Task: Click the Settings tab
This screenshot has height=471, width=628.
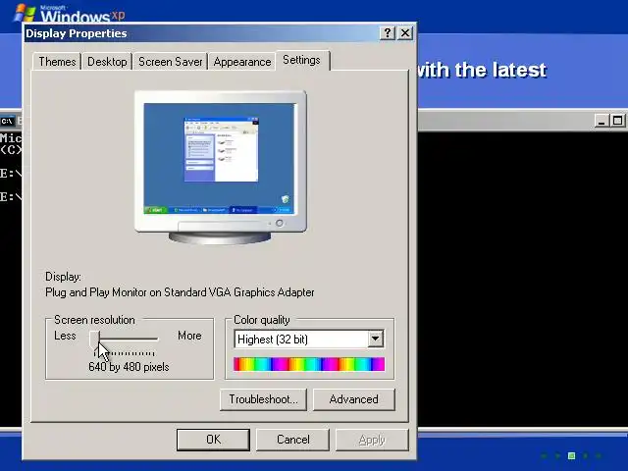Action: (x=301, y=60)
